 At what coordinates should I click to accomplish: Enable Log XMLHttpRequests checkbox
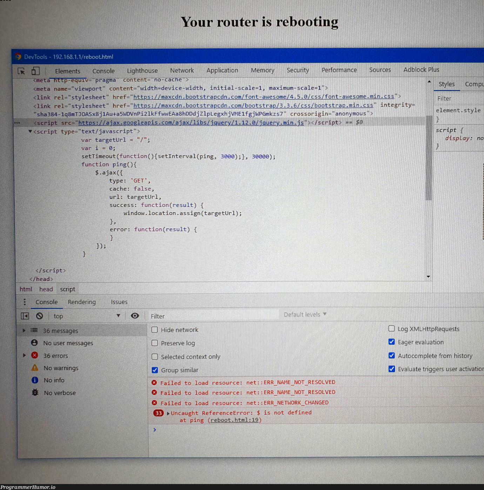tap(392, 329)
